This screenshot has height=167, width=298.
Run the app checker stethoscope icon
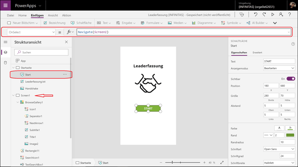point(242,15)
